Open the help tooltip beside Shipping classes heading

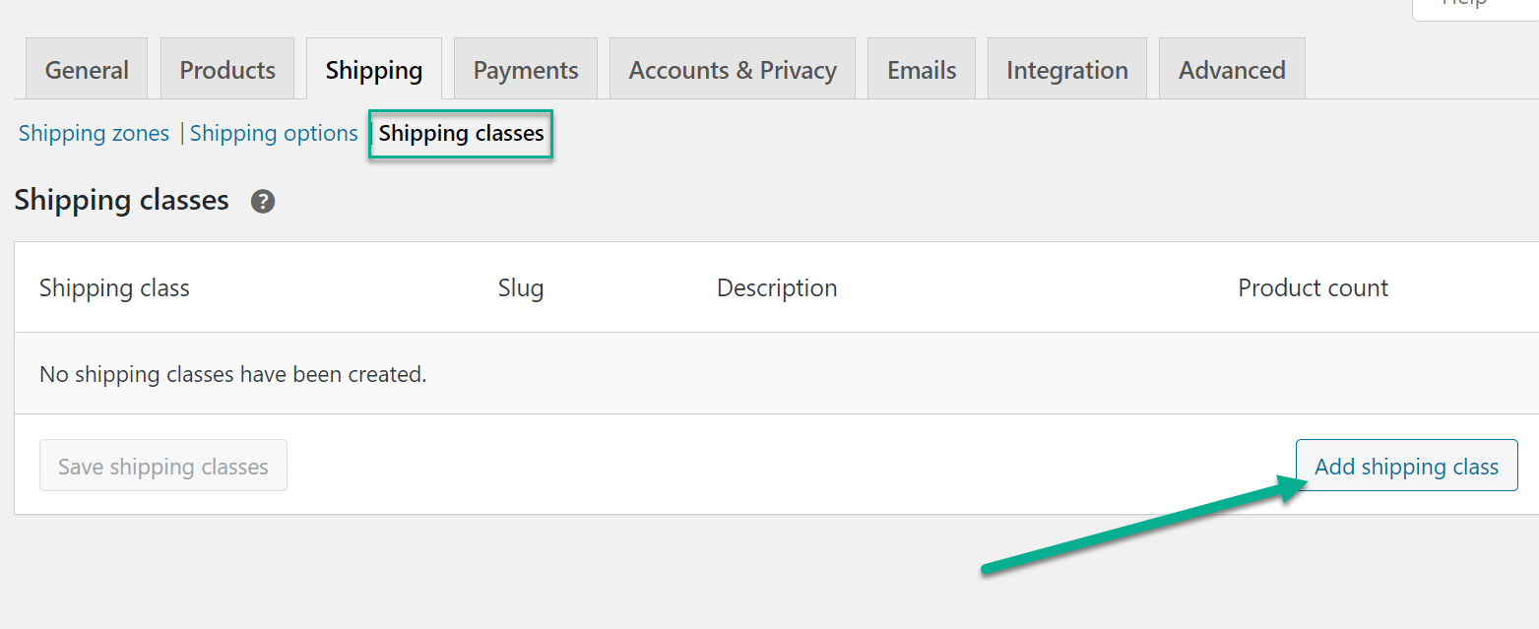262,201
